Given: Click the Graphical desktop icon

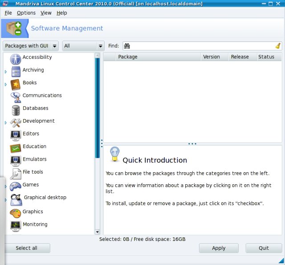Looking at the screenshot, I should tap(16, 199).
